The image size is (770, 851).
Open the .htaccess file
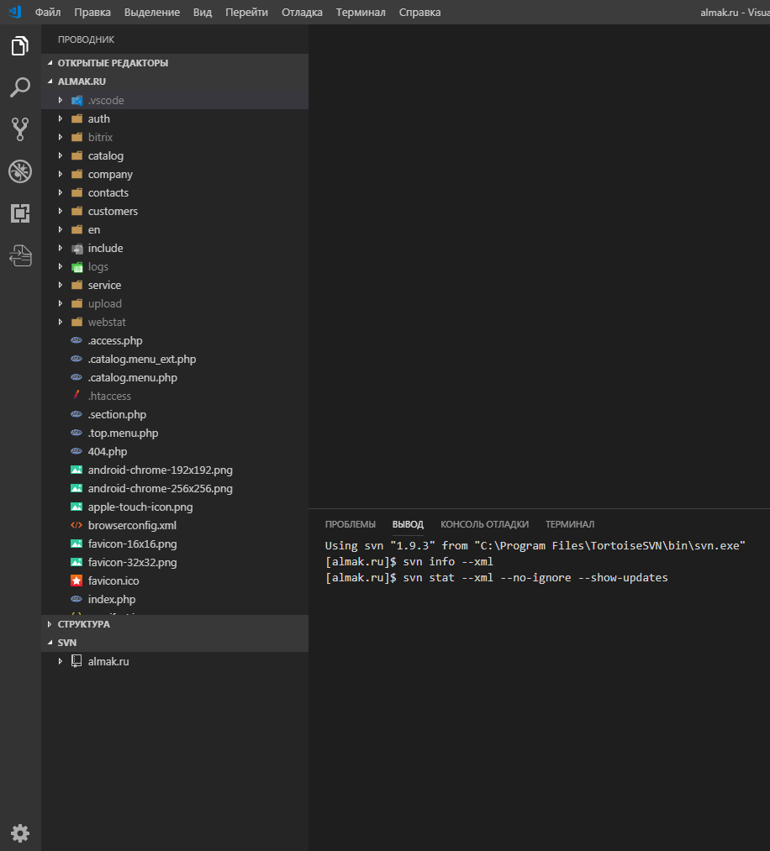coord(110,396)
